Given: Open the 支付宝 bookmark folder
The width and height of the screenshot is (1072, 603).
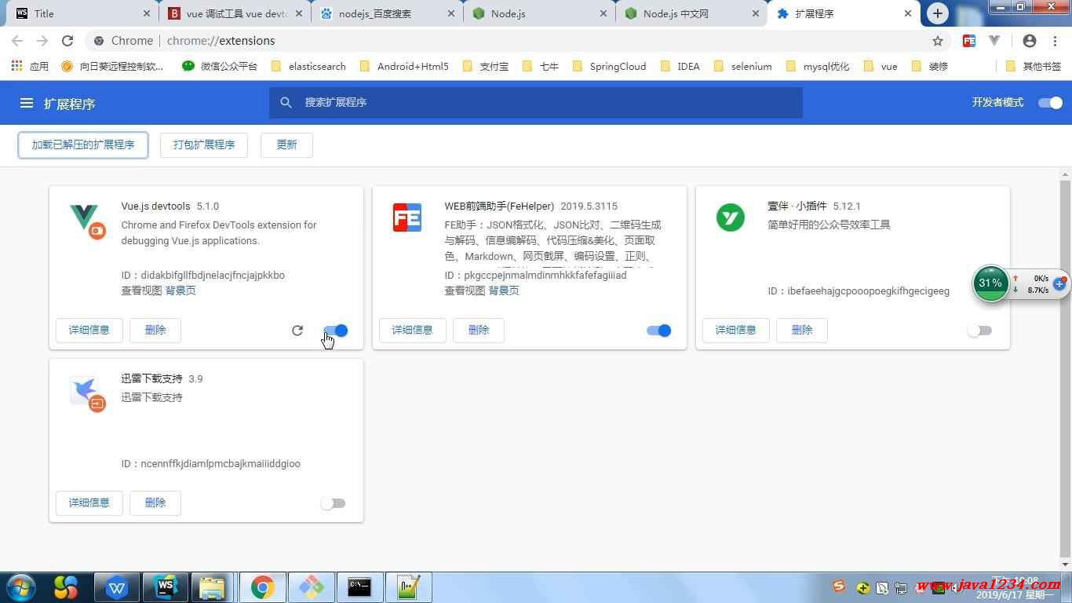Looking at the screenshot, I should click(485, 67).
